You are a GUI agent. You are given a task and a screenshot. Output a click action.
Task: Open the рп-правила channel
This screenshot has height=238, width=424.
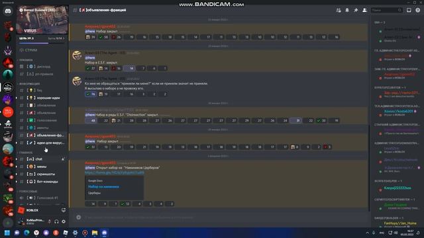point(42,74)
